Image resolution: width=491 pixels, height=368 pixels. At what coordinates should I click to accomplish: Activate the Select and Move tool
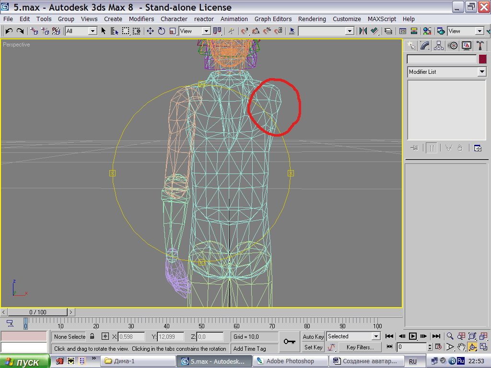point(150,31)
